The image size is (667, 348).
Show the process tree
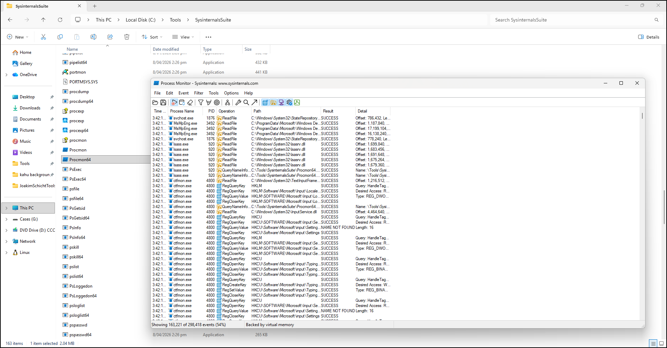click(228, 102)
